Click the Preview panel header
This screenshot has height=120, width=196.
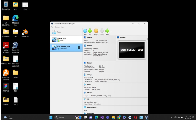[x=123, y=37]
